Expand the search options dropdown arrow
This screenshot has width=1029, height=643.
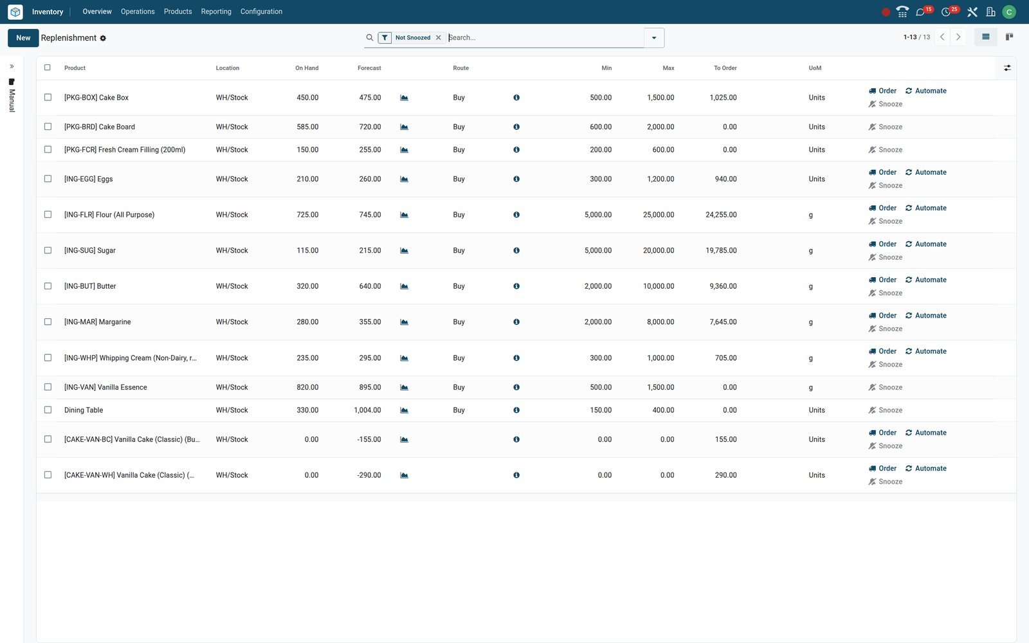click(654, 38)
